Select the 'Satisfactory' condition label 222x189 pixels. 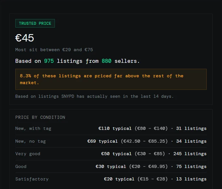(x=32, y=179)
